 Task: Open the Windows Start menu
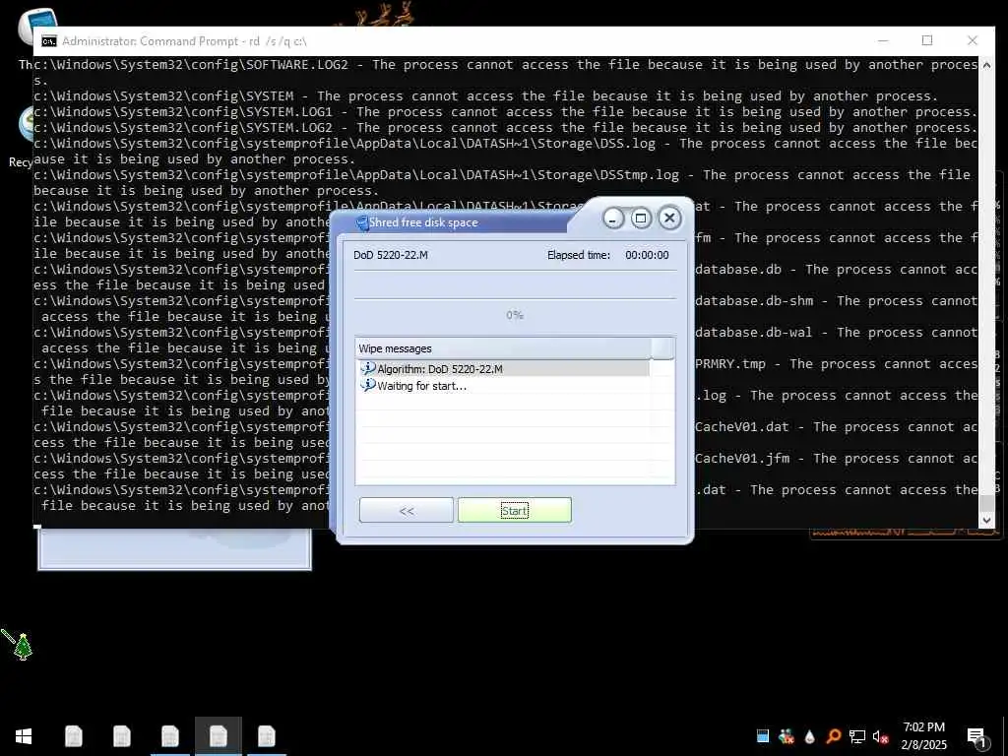coord(24,736)
